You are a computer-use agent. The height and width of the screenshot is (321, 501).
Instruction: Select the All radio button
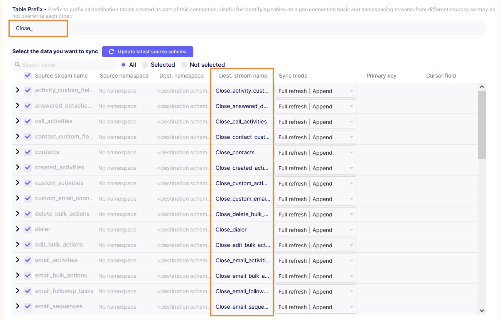123,65
